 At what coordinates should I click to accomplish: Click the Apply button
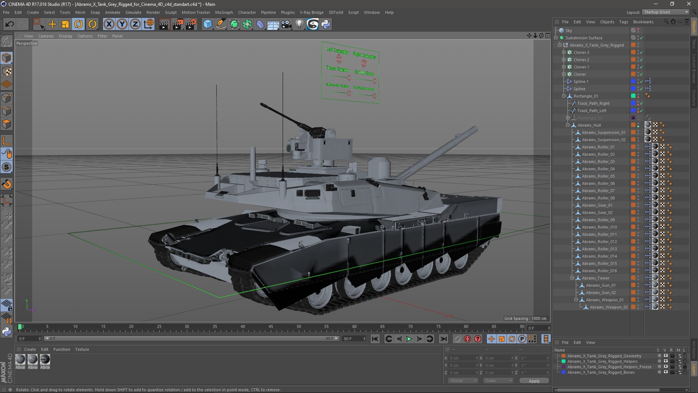point(534,381)
